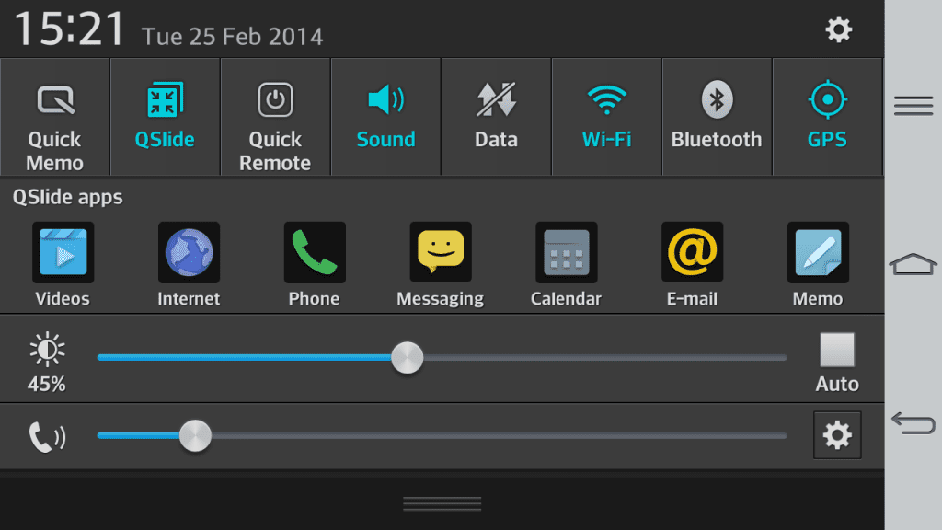Viewport: 942px width, 530px height.
Task: Launch the Memo QSlide app
Action: click(x=817, y=251)
